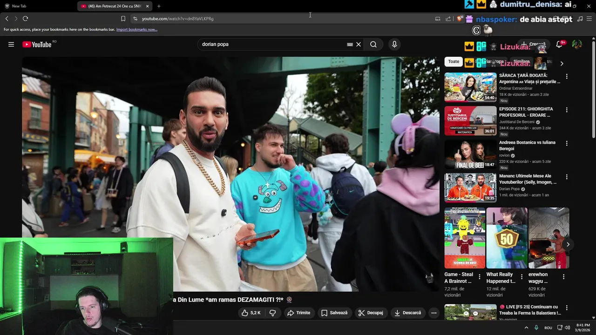Like the video with 5,2 K button
The height and width of the screenshot is (335, 596).
click(x=251, y=313)
